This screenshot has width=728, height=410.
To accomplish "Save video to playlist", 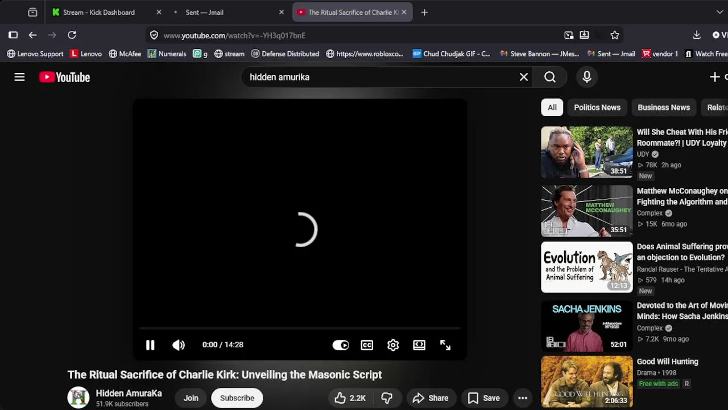I will [483, 398].
